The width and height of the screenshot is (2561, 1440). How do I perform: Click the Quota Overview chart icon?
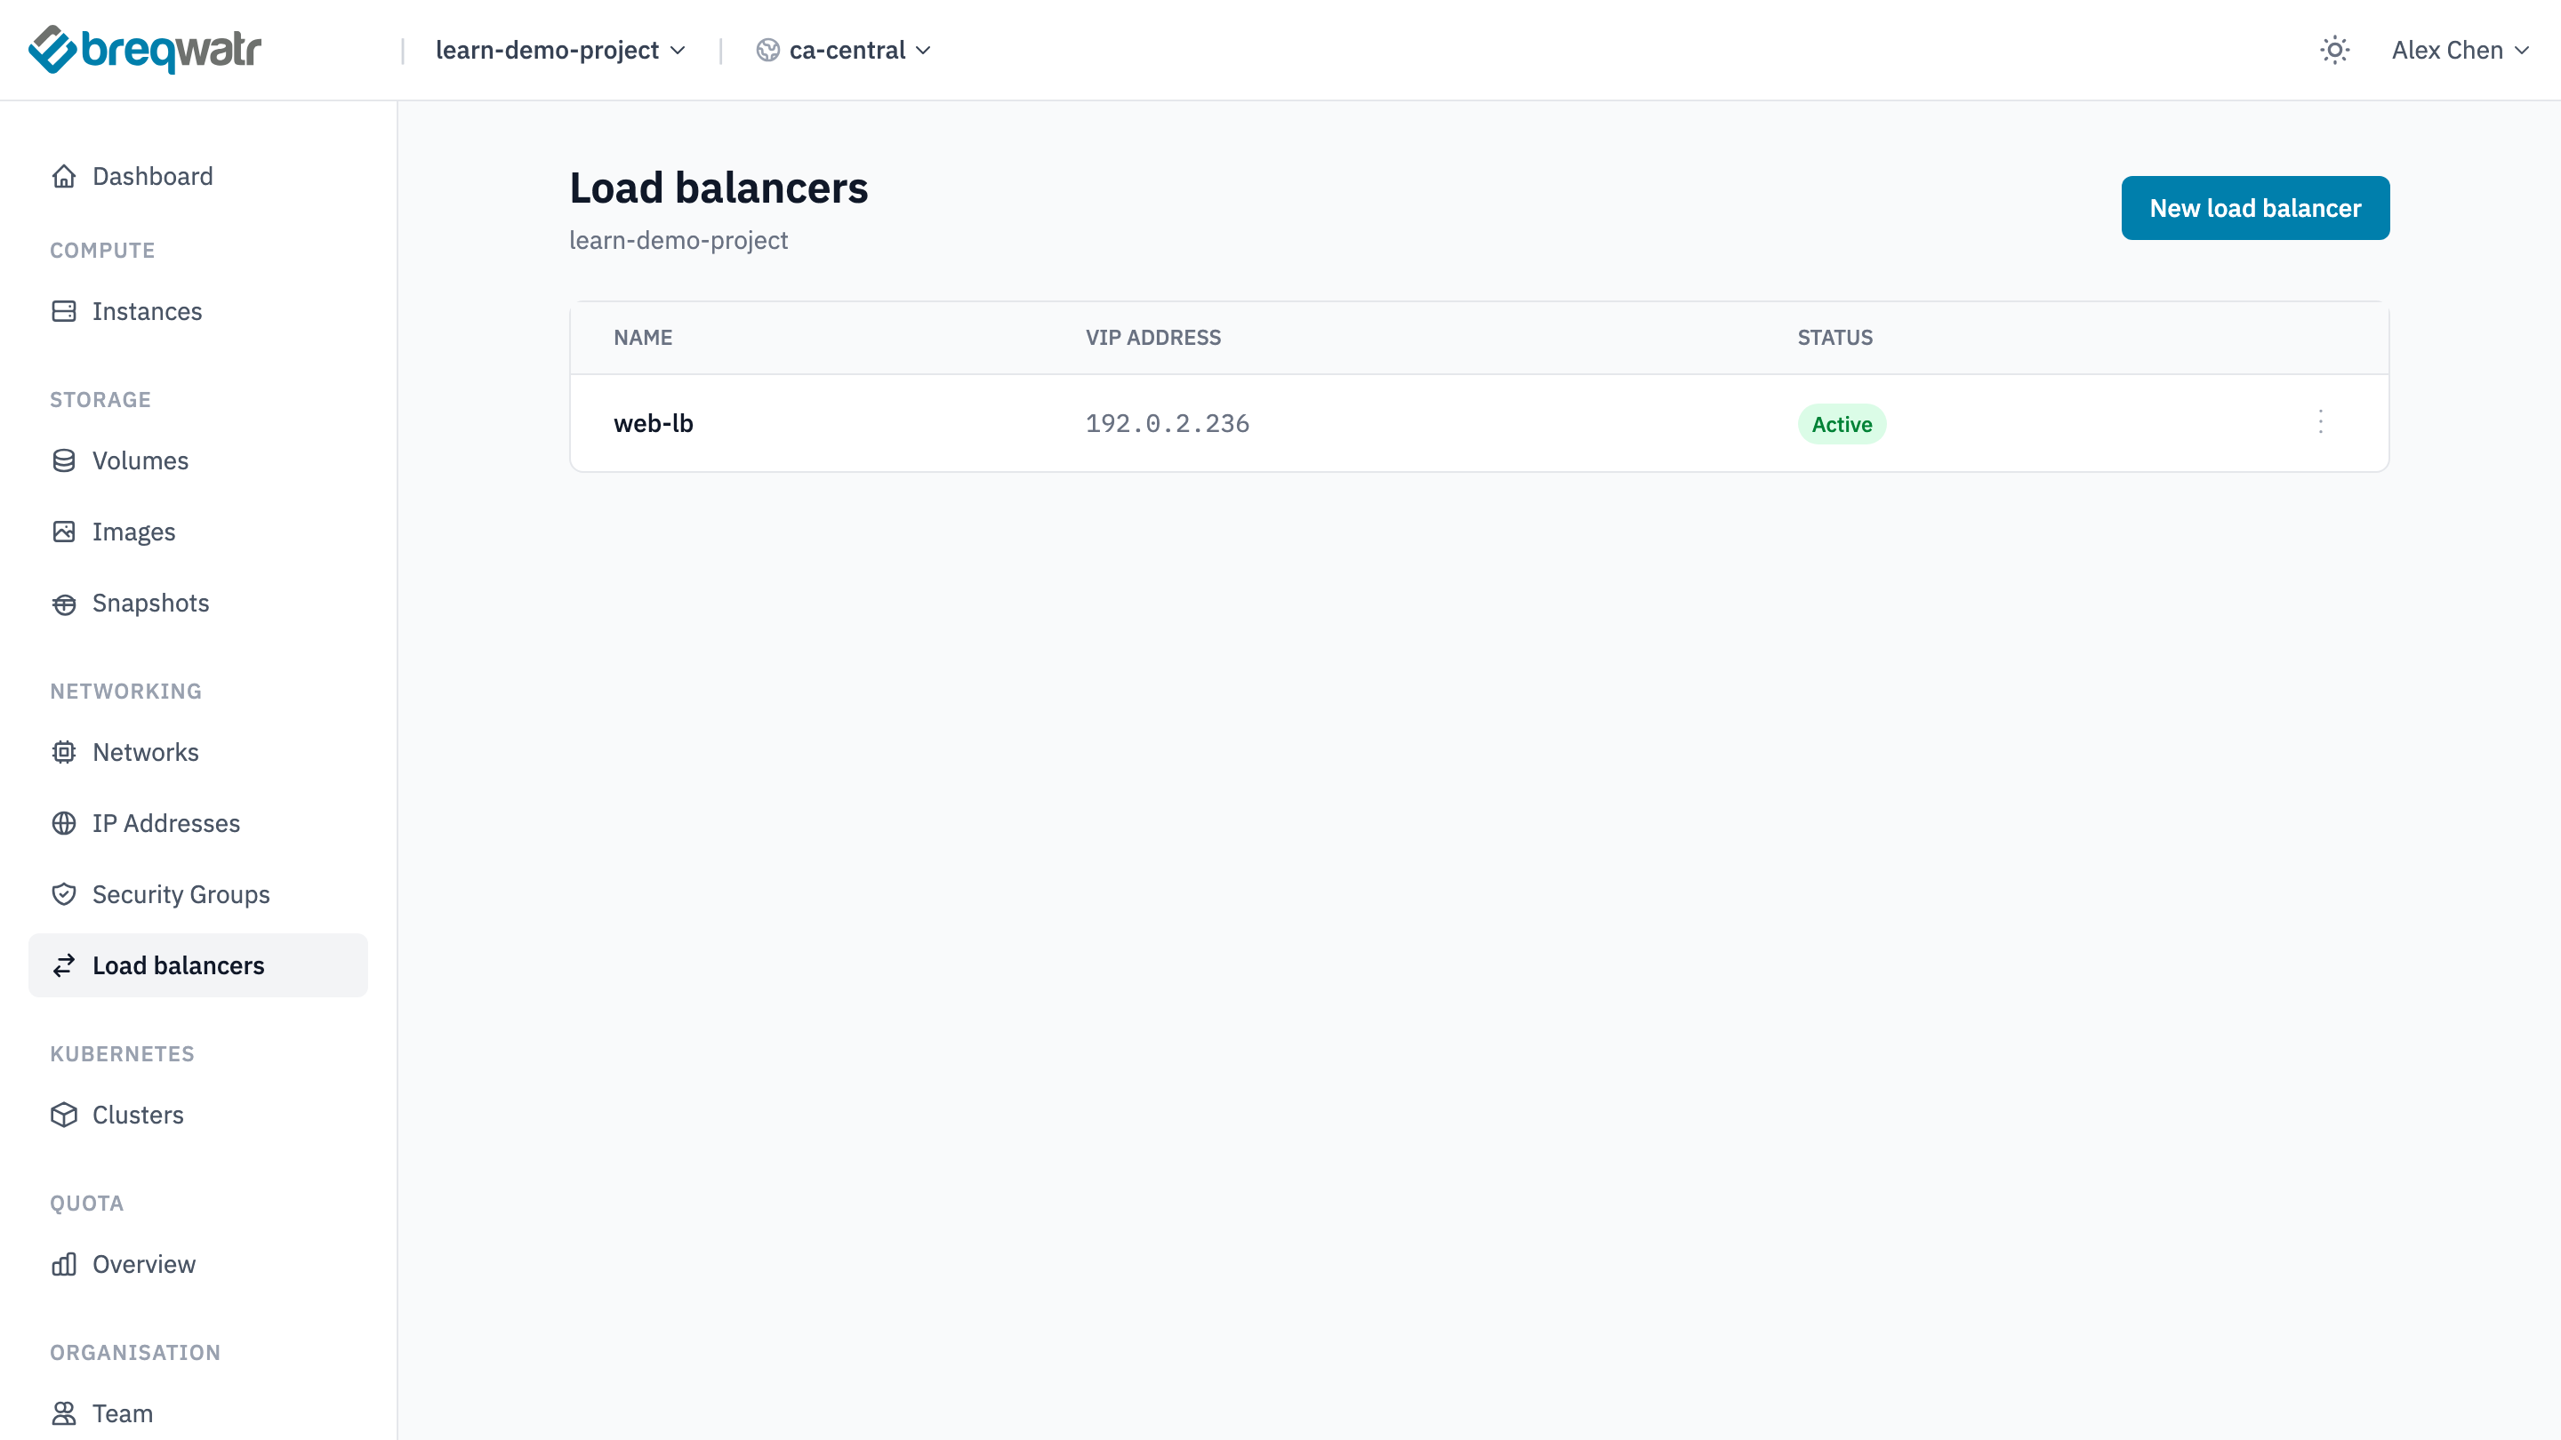coord(64,1264)
